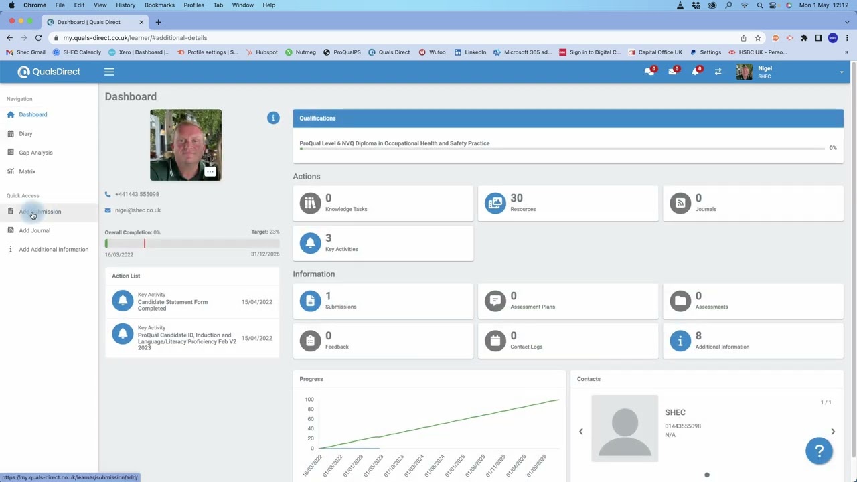Click the phone number +441443 555098

coord(137,194)
